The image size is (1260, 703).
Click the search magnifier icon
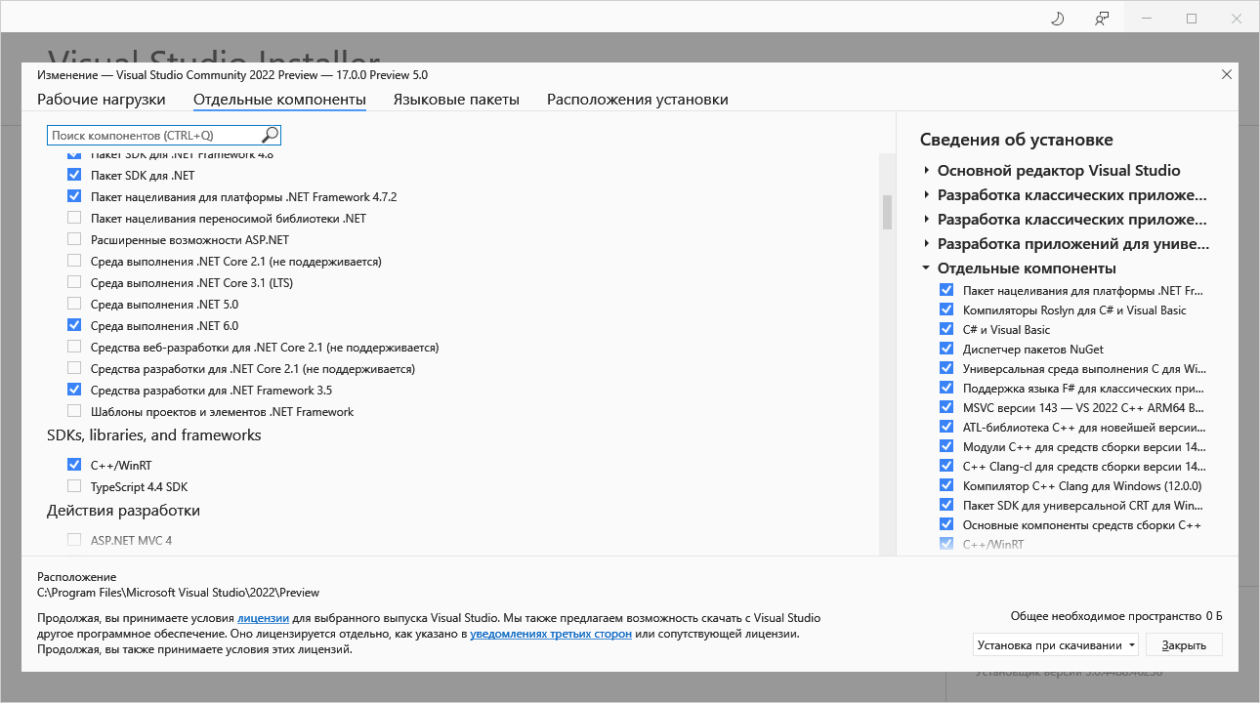269,134
